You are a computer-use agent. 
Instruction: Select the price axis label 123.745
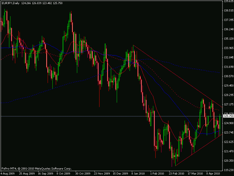point(229,132)
